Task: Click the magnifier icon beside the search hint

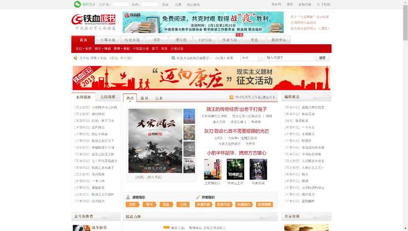Action: click(x=173, y=58)
